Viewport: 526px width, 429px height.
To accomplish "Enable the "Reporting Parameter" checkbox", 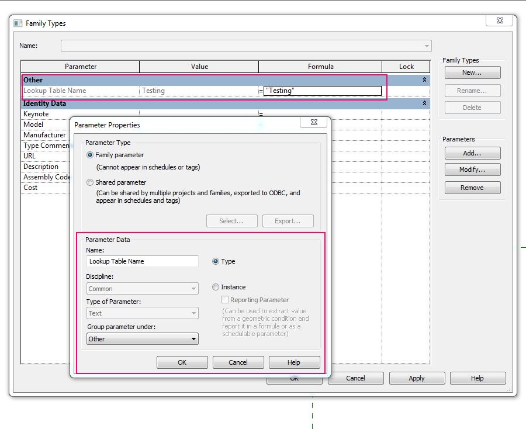I will (225, 299).
